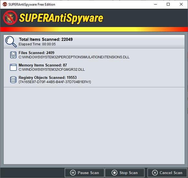Click the Files Scanned disk icon

click(x=13, y=55)
